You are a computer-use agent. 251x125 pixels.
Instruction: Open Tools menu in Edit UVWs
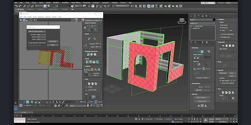(35, 17)
